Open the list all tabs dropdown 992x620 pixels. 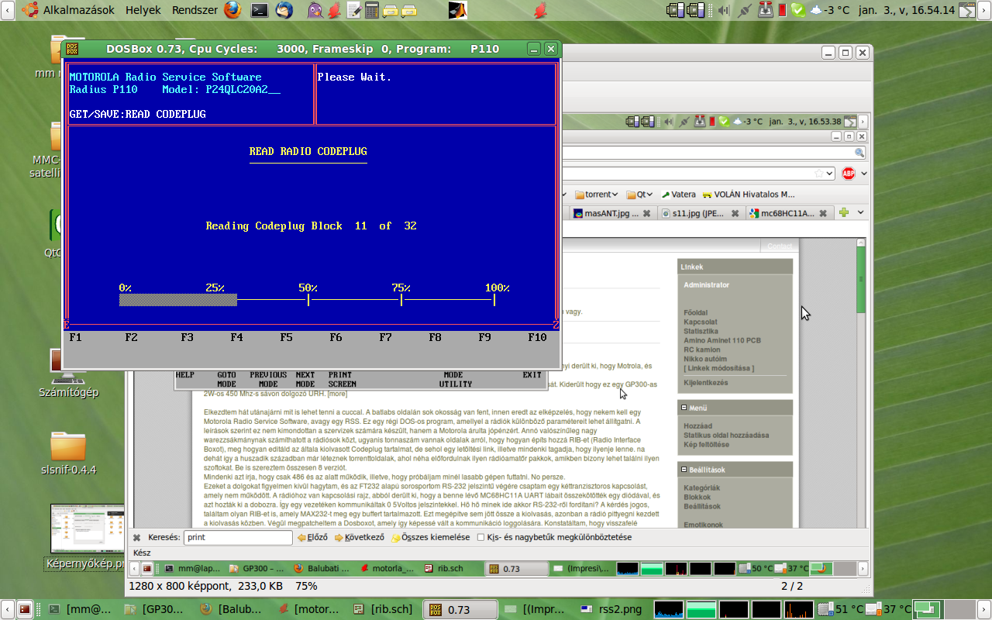[x=859, y=213]
